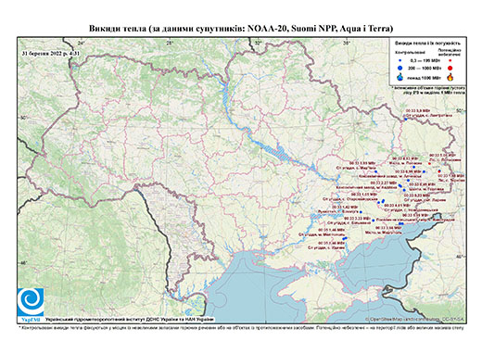The image size is (482, 341).
Task: Click the Ukrainian Hydrometeorological Institute credit text
Action: coord(130,319)
